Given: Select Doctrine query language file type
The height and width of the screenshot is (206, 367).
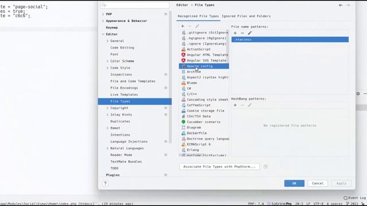Looking at the screenshot, I should [x=204, y=138].
